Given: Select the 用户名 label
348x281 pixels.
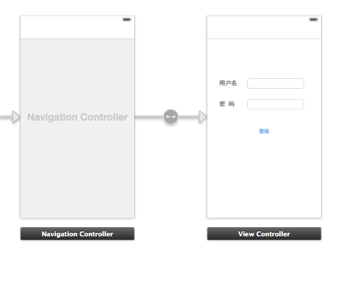Looking at the screenshot, I should [228, 83].
